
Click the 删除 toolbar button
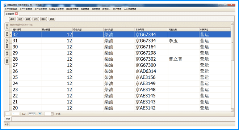point(43,19)
